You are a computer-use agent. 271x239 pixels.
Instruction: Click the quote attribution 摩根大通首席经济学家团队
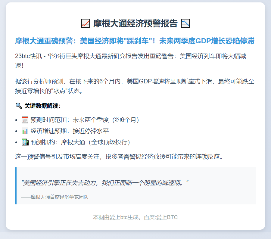pos(55,197)
